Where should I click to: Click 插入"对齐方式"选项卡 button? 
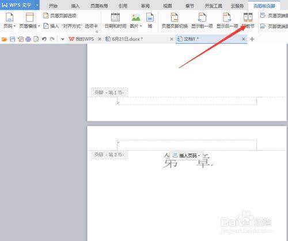pos(70,26)
